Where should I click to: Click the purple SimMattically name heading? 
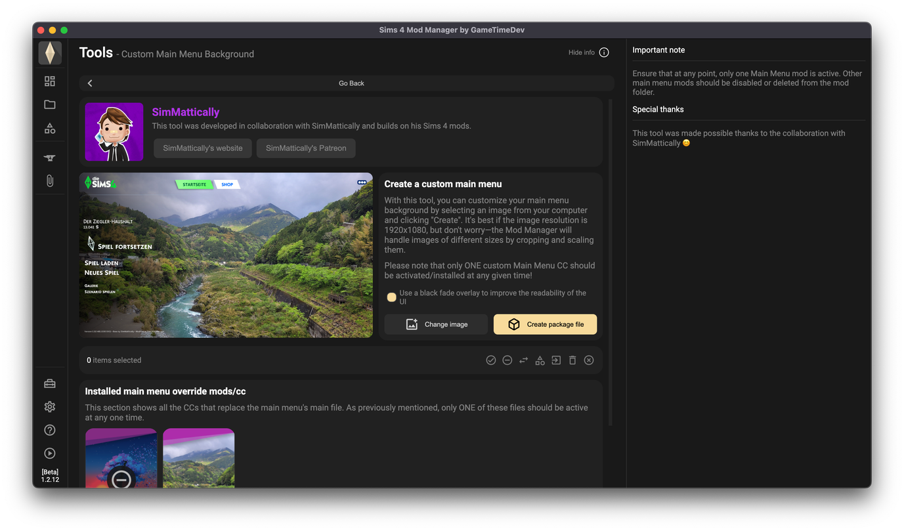[186, 112]
